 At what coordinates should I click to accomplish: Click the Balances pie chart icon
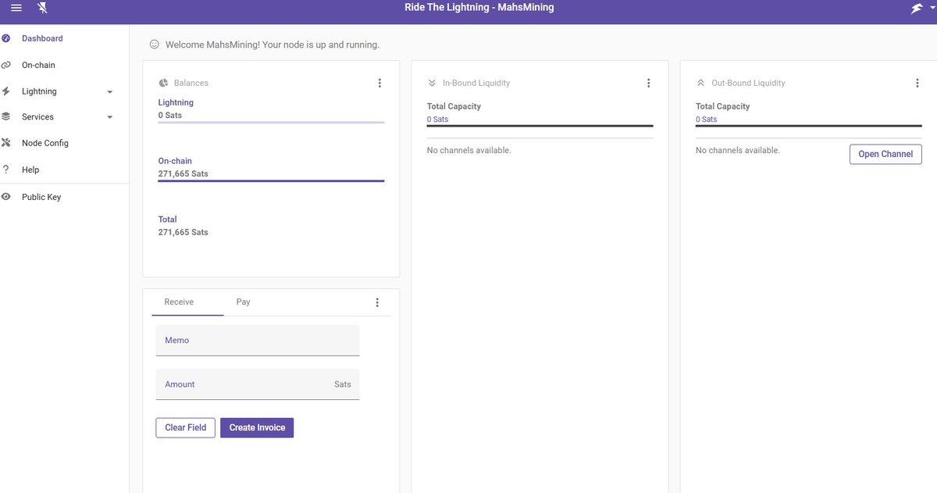pyautogui.click(x=163, y=83)
